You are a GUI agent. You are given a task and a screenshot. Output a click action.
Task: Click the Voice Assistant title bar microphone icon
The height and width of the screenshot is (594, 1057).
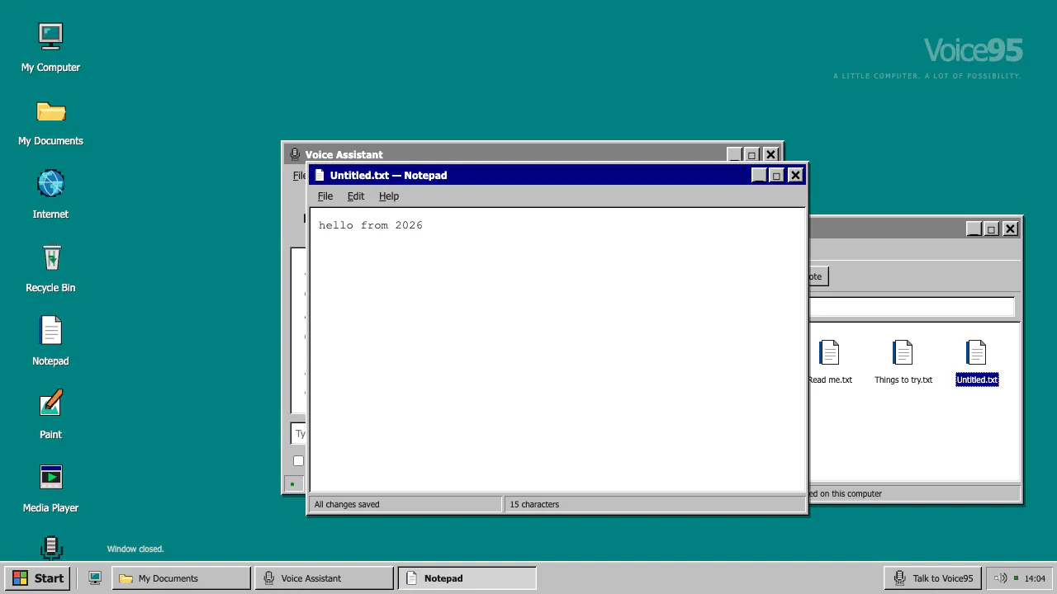294,154
